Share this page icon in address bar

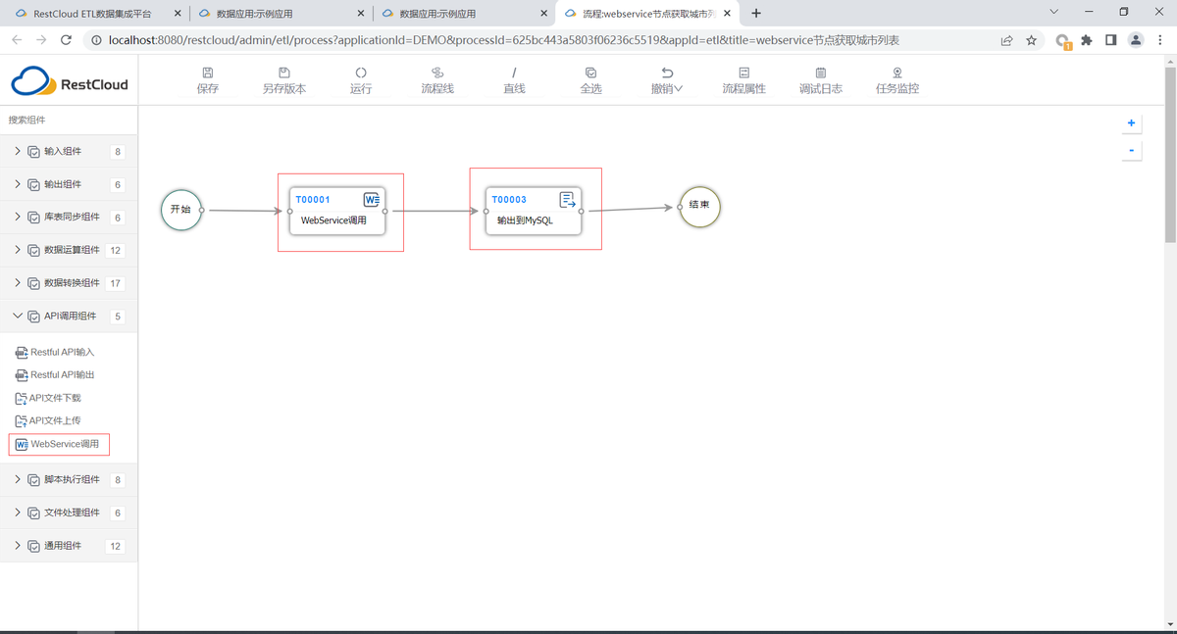[1006, 40]
